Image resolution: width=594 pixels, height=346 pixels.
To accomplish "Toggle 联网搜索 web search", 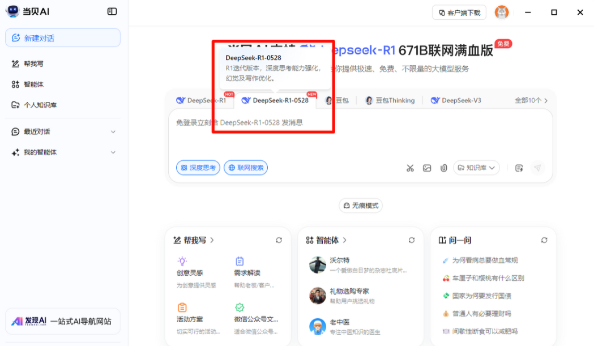I will click(x=246, y=168).
